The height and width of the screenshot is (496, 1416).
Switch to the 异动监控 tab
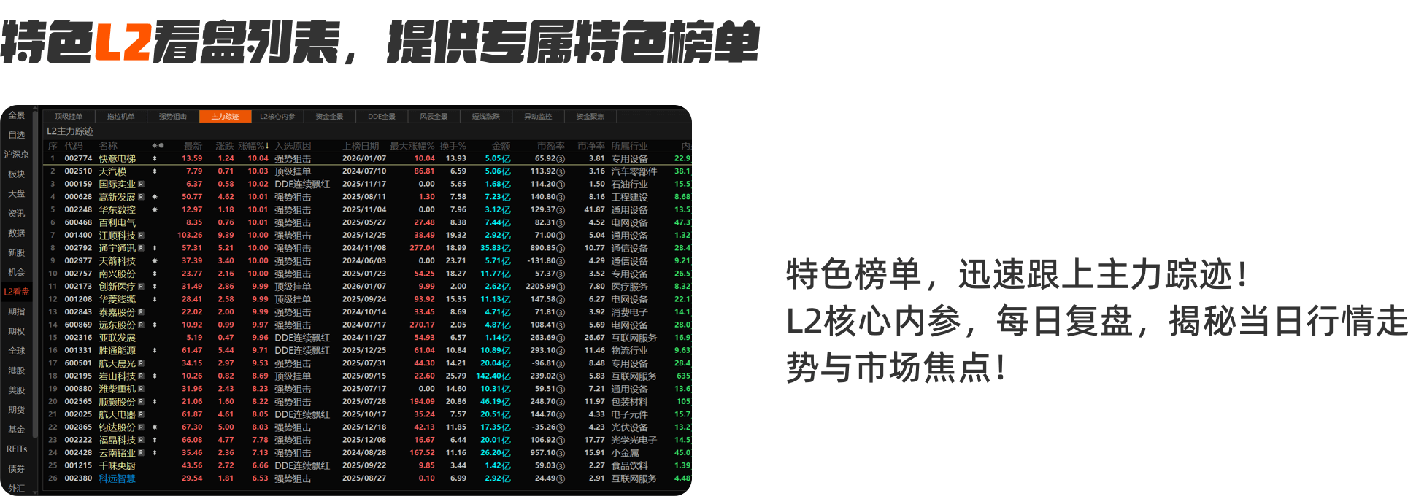click(538, 117)
